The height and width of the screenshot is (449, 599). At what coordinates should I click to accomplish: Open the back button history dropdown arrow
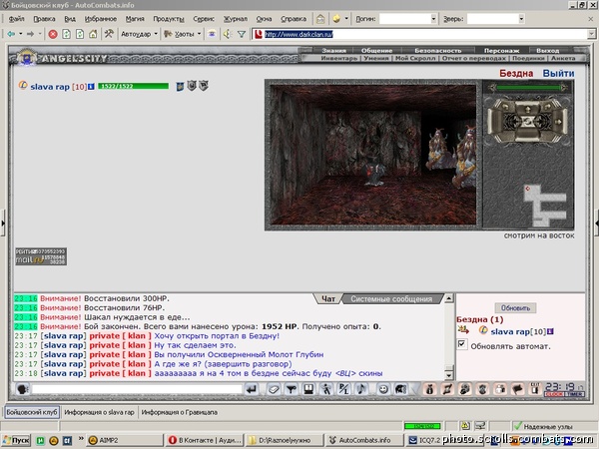(x=21, y=34)
